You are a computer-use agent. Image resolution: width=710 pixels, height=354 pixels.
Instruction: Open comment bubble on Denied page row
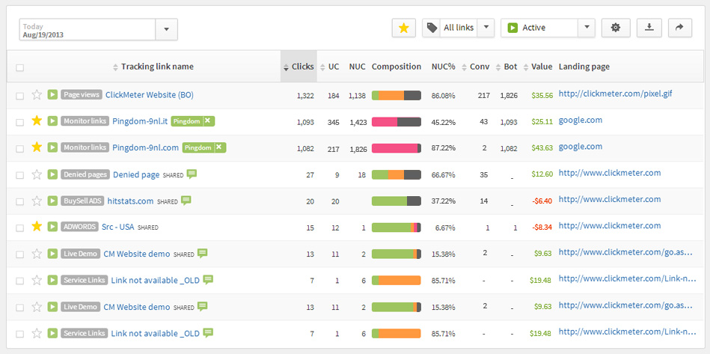192,174
